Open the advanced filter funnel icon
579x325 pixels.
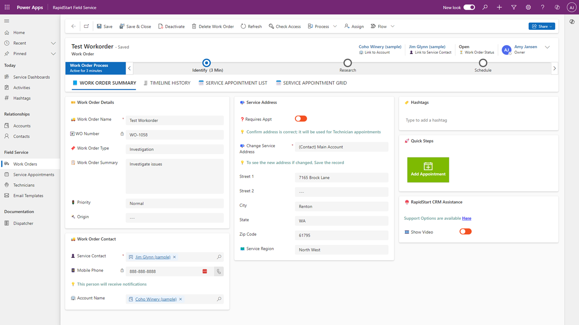514,7
